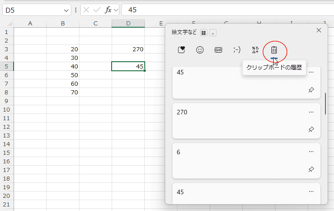Image resolution: width=334 pixels, height=211 pixels.
Task: Pin the first clipboard item 45
Action: coord(311,90)
